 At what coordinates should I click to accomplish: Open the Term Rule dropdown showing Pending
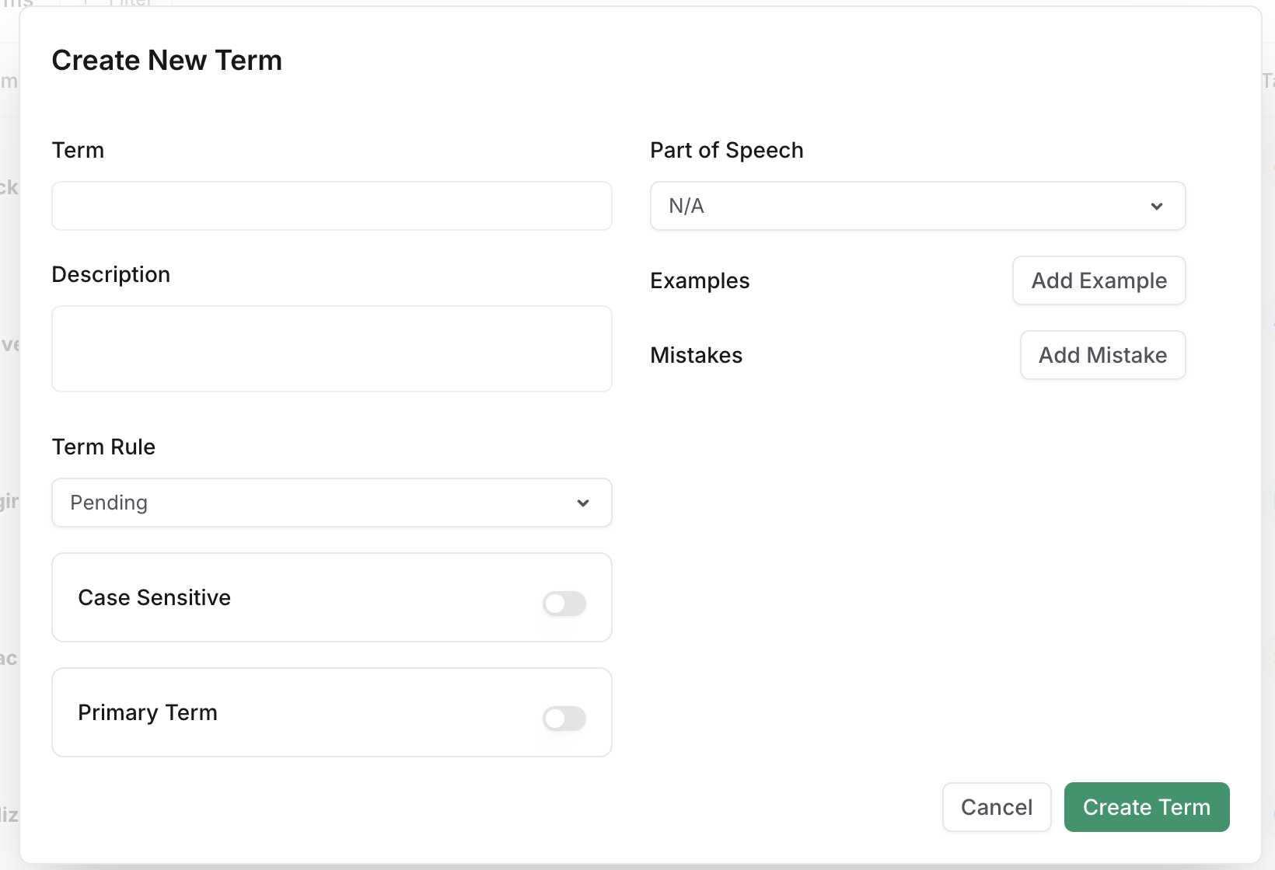tap(331, 503)
